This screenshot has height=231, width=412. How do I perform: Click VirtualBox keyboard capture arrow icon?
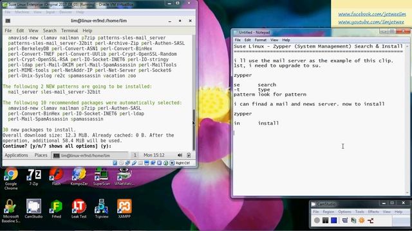pos(172,163)
